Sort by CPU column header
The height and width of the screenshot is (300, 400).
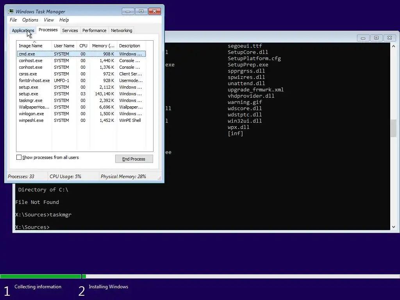coord(83,46)
